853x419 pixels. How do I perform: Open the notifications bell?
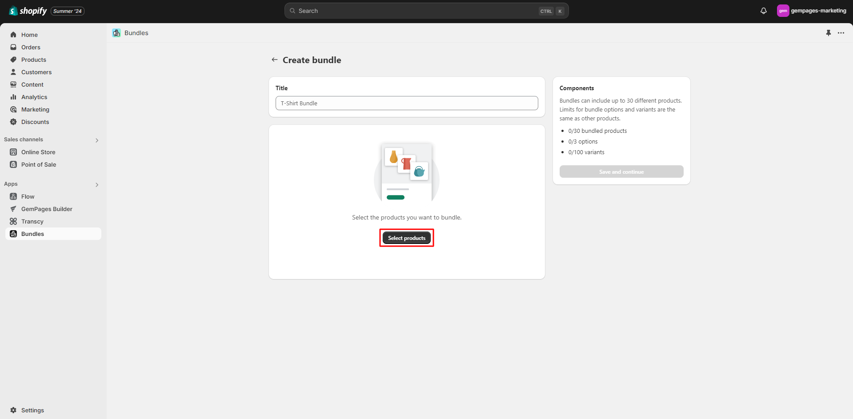coord(763,11)
